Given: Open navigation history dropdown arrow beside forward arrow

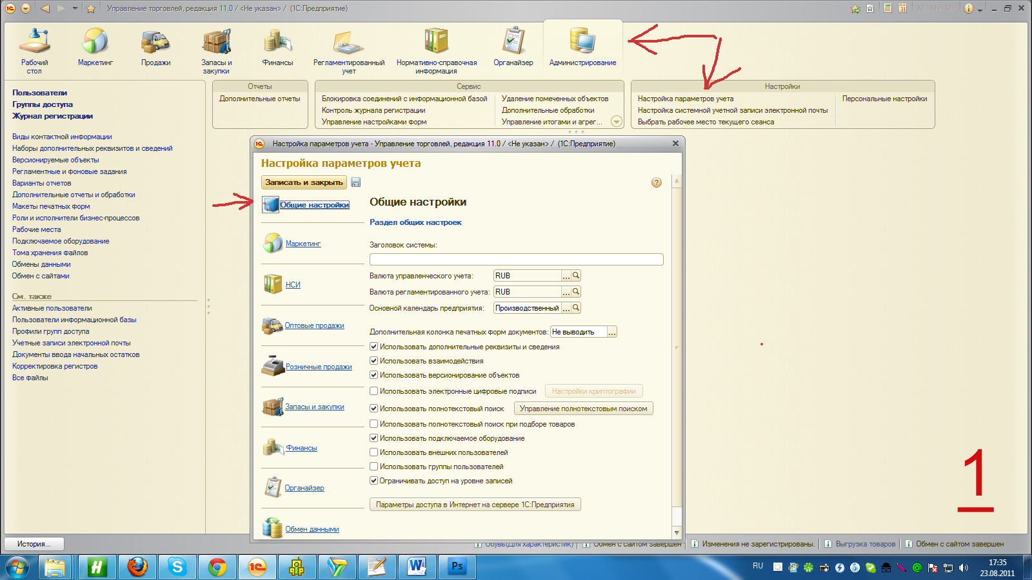Looking at the screenshot, I should click(x=75, y=8).
